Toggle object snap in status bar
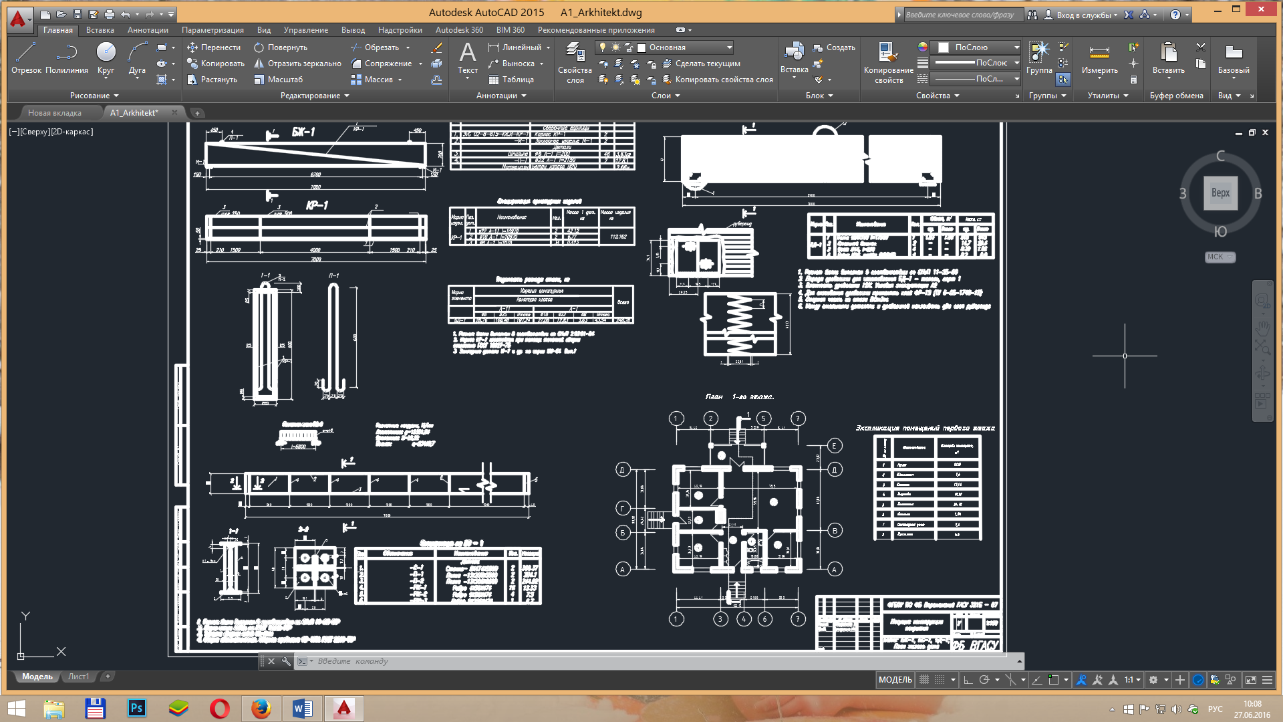The width and height of the screenshot is (1283, 722). click(1054, 680)
